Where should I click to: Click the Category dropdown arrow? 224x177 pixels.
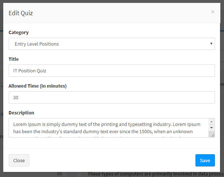[x=211, y=44]
